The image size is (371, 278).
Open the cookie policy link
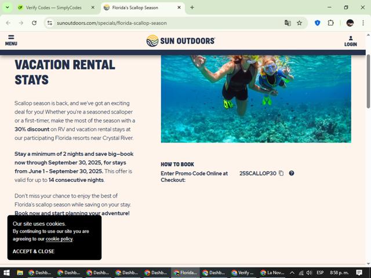(x=59, y=239)
